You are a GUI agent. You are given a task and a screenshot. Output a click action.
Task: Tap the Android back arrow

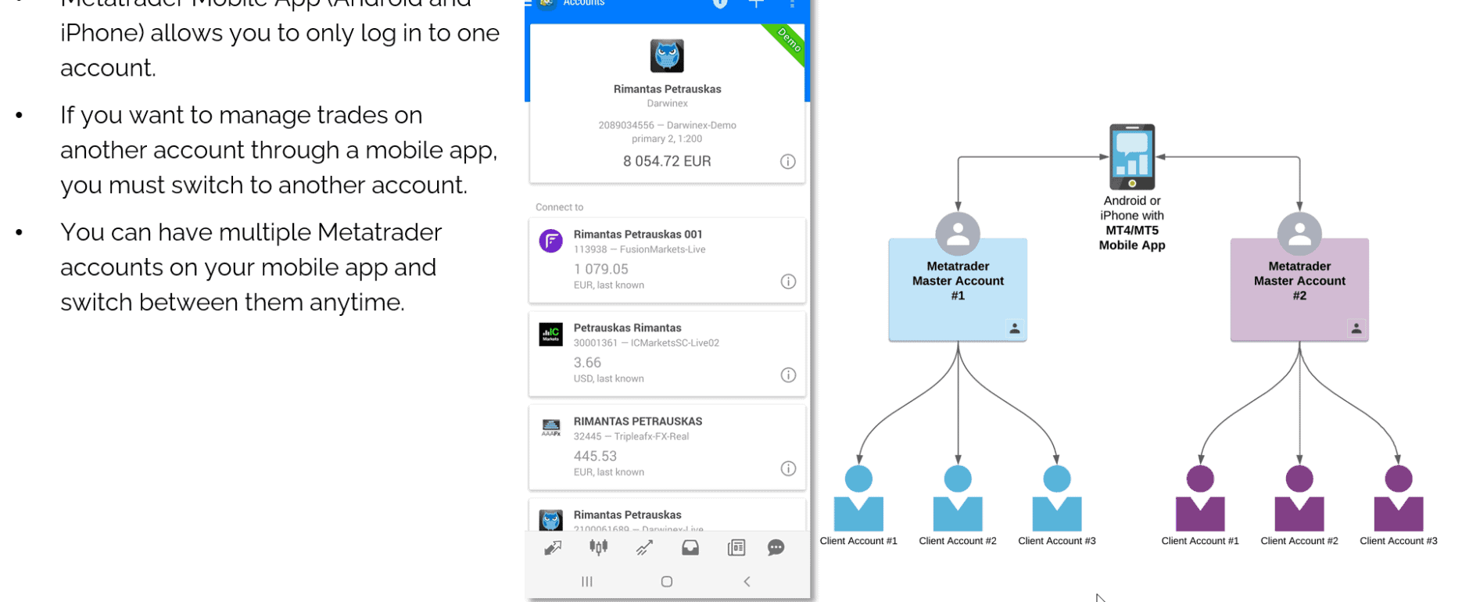tap(747, 582)
